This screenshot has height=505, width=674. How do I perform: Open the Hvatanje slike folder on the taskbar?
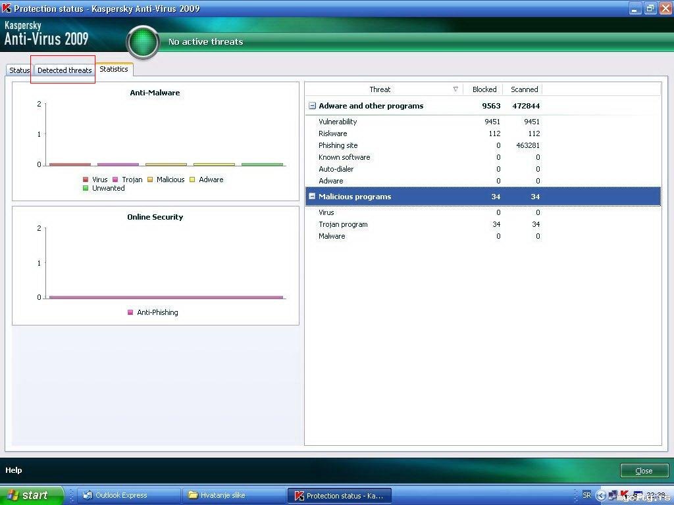coord(222,495)
